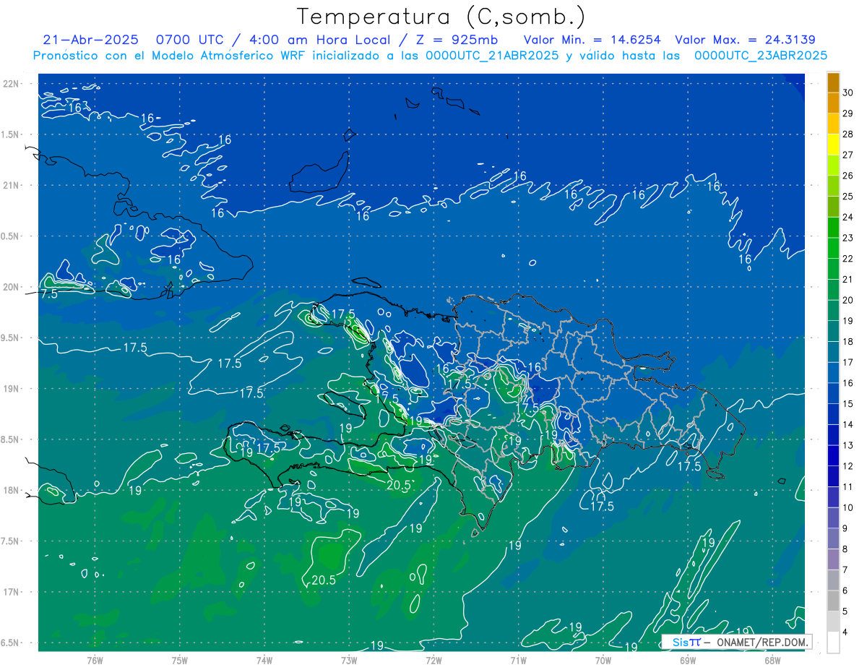Pick the dark blue legend swatch between 12 and 13
Viewport: 867px width, 670px height.
[x=834, y=456]
